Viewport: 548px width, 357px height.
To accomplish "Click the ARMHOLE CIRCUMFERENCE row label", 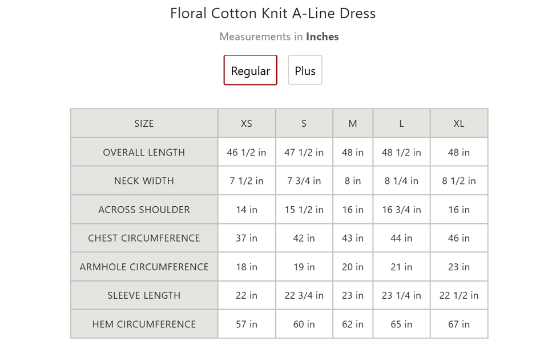I will click(144, 267).
